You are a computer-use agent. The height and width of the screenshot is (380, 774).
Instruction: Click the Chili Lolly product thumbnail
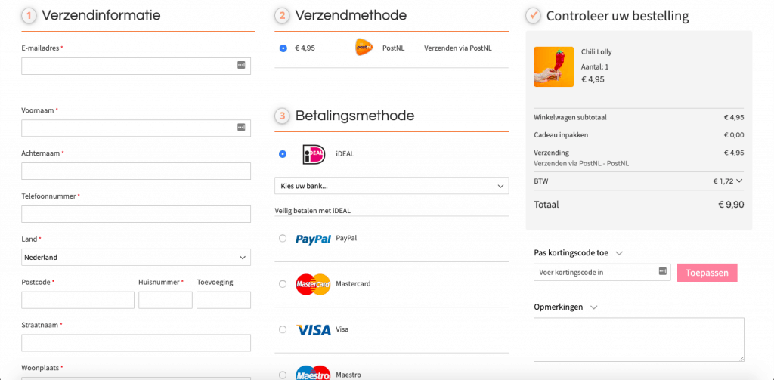coord(554,66)
